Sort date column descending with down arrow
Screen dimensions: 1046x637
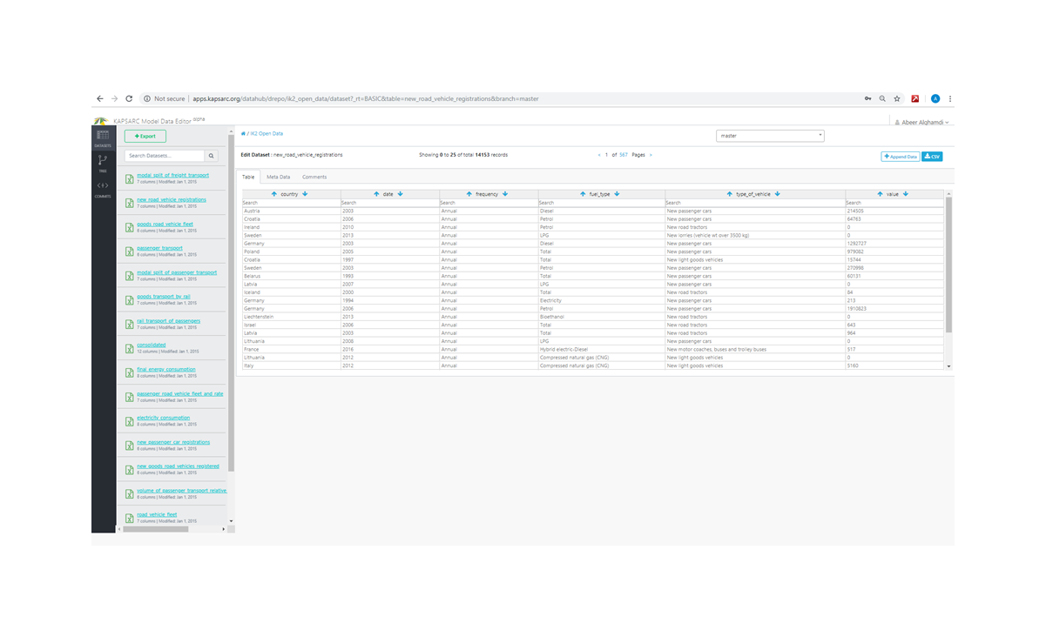(x=400, y=194)
